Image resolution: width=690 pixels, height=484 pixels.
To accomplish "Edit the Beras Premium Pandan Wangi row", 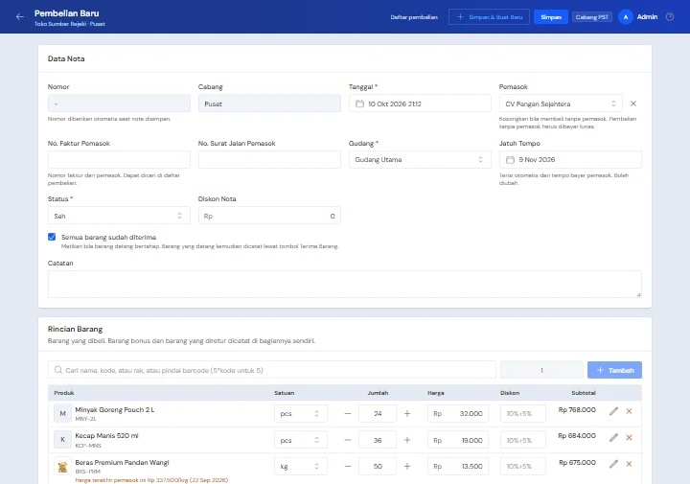I will point(613,464).
